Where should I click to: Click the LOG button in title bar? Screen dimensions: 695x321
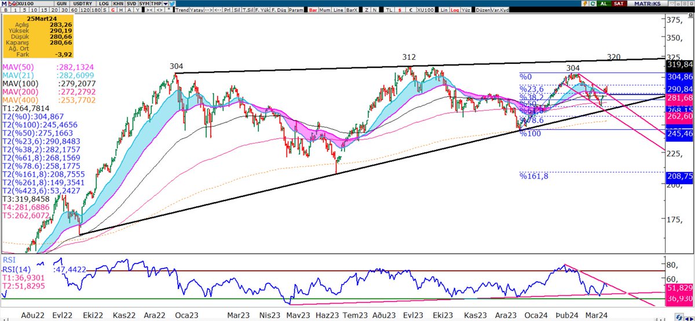point(104,3)
